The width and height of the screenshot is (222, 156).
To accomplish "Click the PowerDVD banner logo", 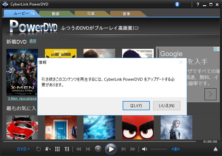I will pos(34,26).
